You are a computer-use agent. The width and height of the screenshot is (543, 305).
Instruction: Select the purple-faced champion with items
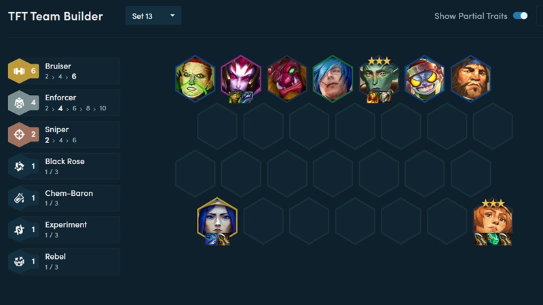tap(241, 79)
